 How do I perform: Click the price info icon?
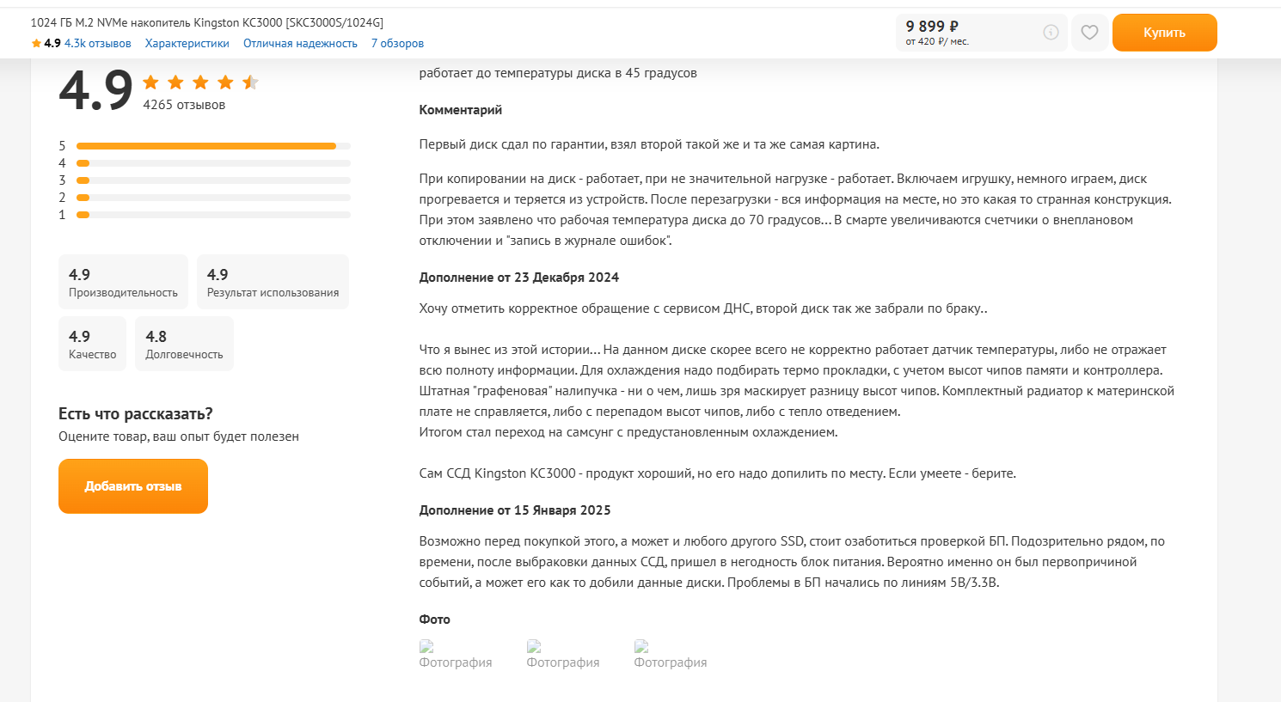1051,33
